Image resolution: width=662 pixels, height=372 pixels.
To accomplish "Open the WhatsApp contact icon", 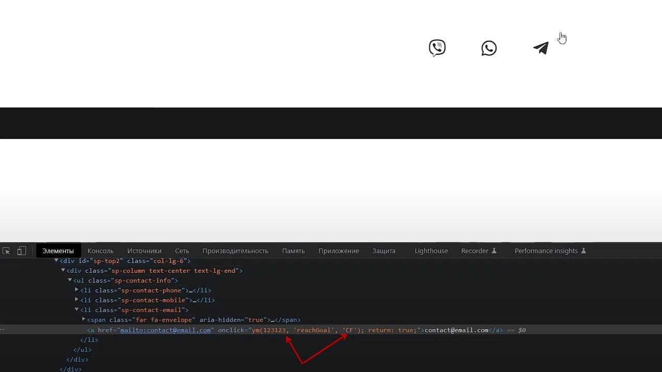I will (x=489, y=48).
